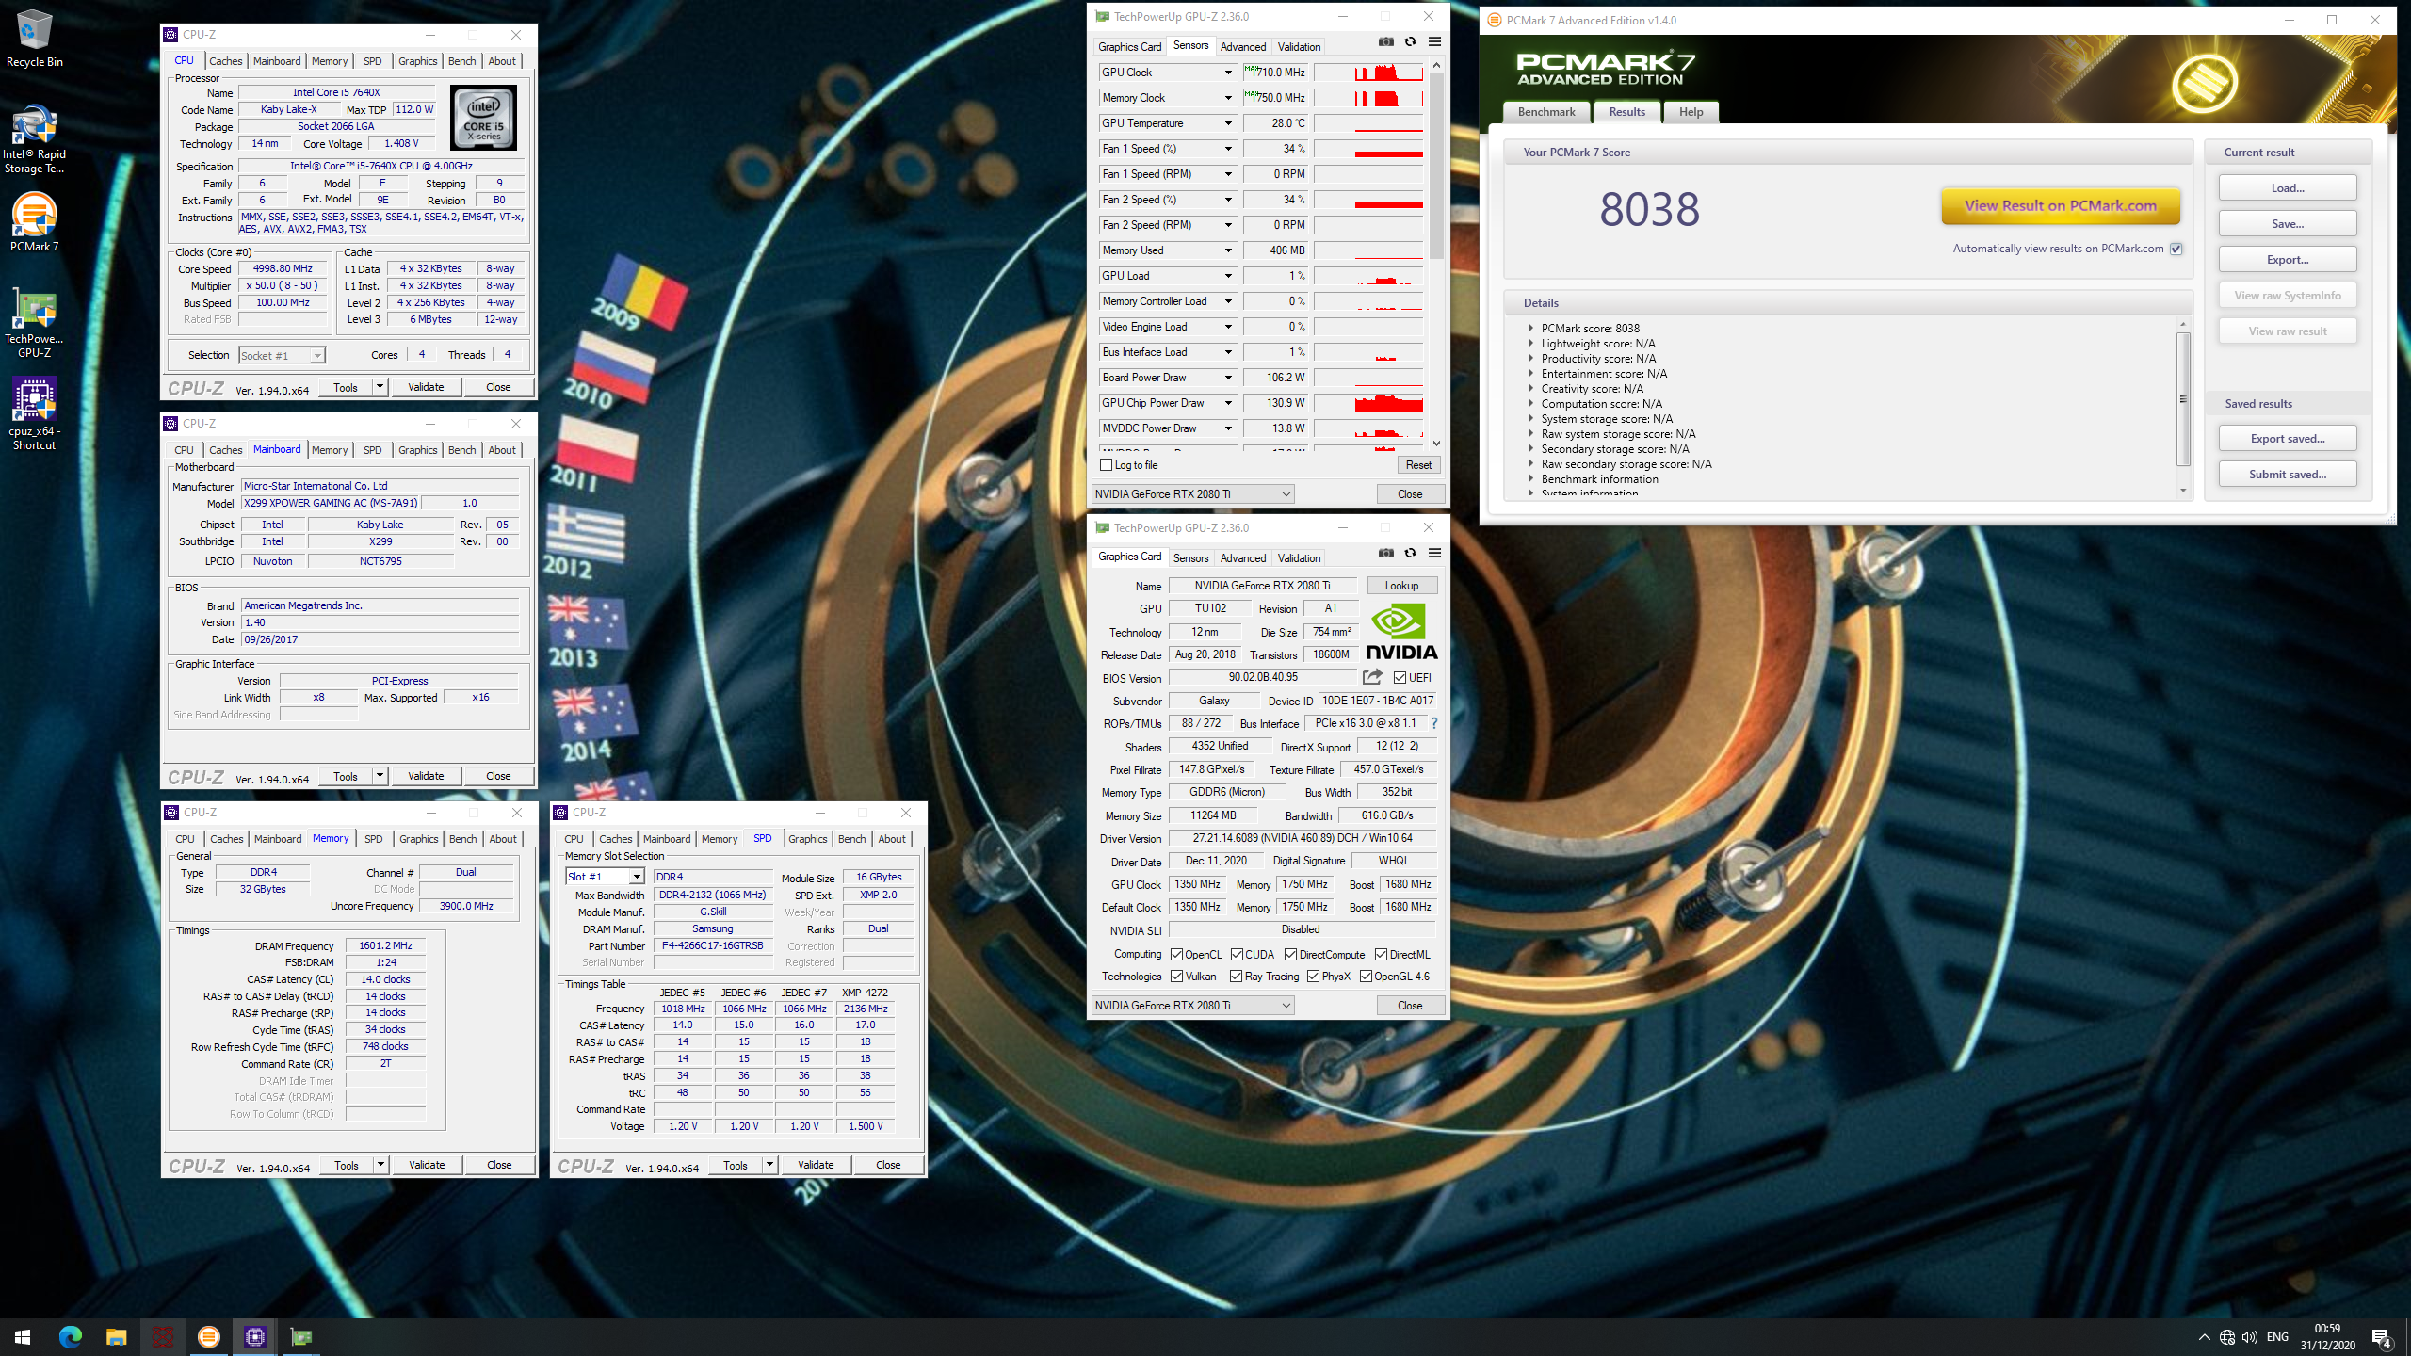Screen dimensions: 2411x1356
Task: Click refresh icon in GPU-Z Graphics Card window
Action: click(x=1410, y=553)
